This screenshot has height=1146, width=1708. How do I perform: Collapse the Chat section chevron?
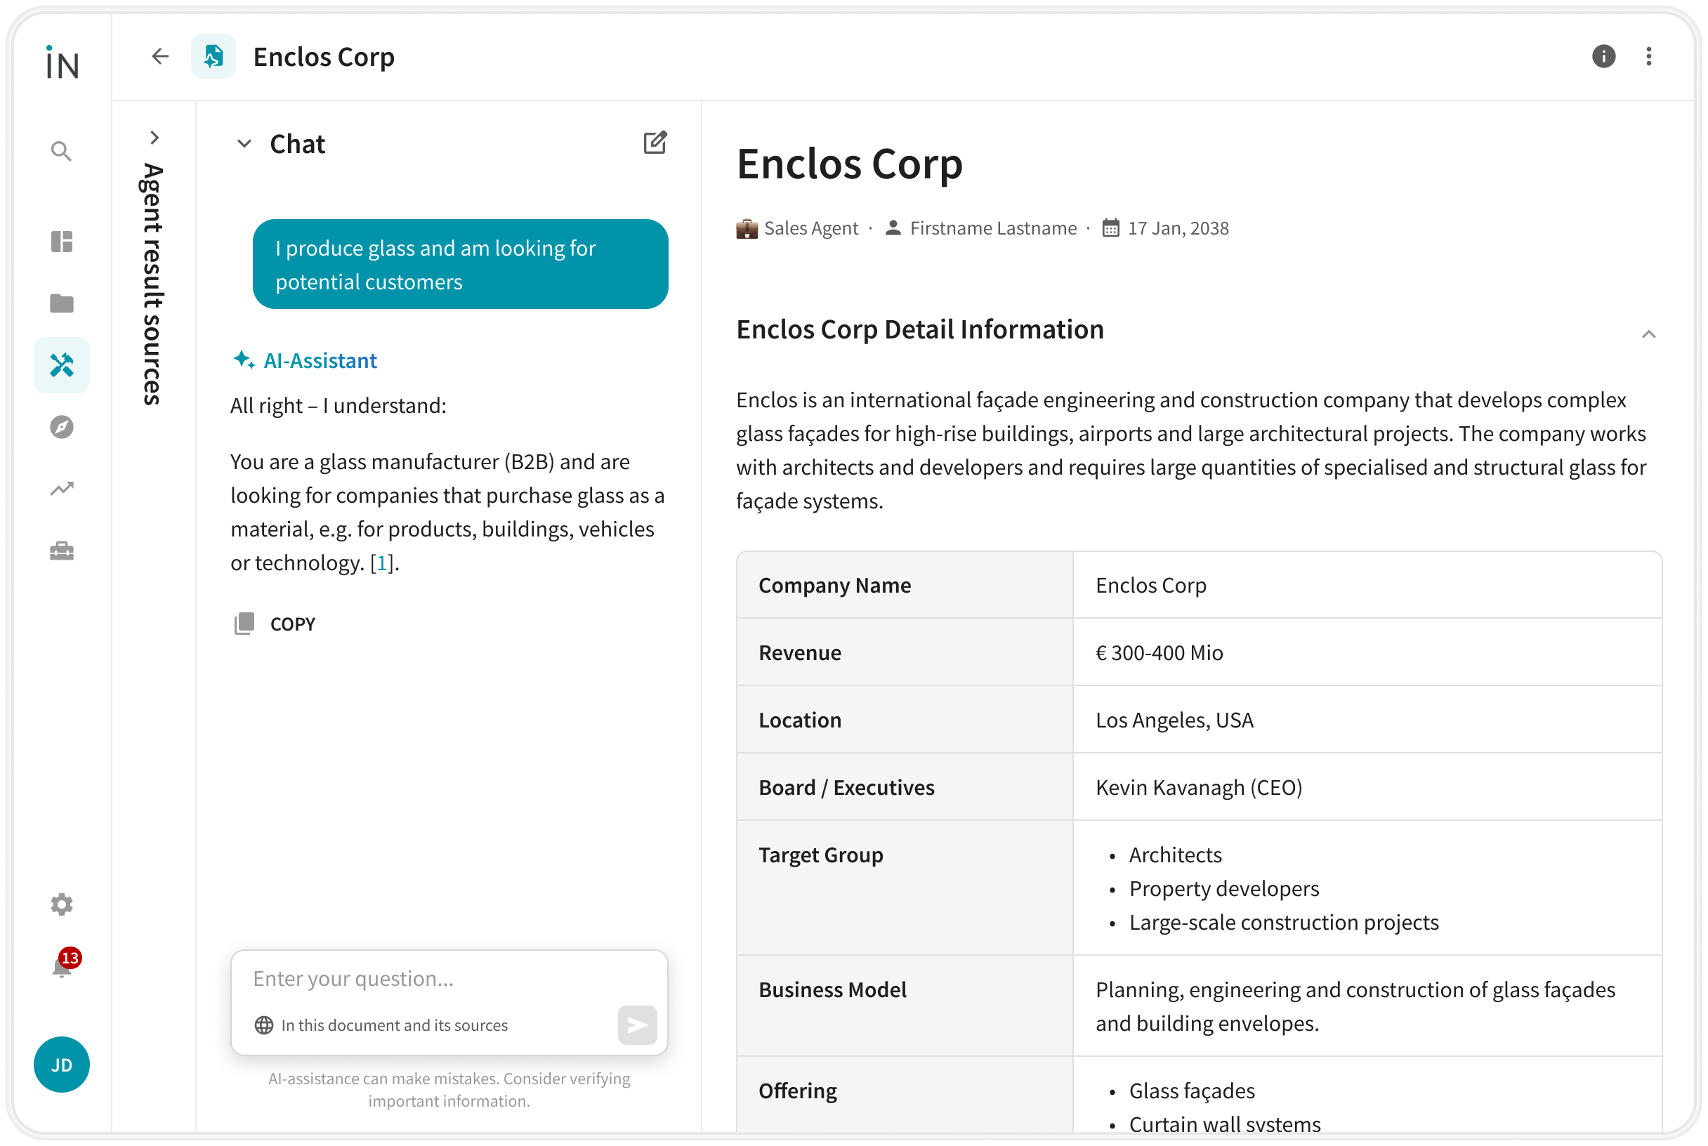244,144
